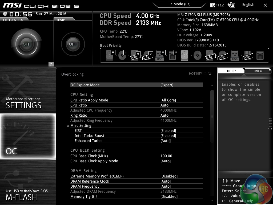
Task: Toggle the EIST Enabled setting
Action: pos(168,131)
